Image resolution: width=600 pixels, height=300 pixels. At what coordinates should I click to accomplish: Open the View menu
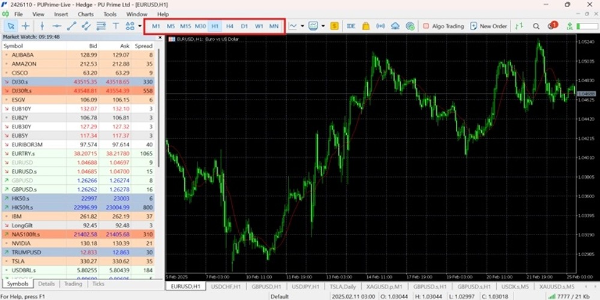38,14
